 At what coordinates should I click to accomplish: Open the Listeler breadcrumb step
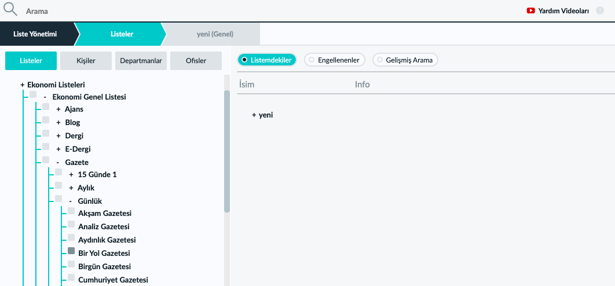(122, 34)
